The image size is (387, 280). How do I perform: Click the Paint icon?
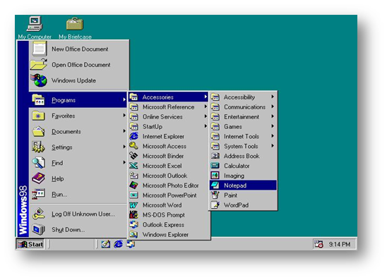click(215, 195)
